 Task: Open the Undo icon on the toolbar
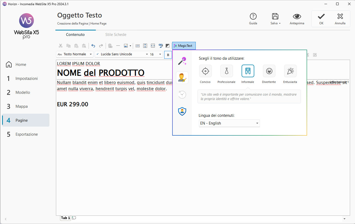93,46
